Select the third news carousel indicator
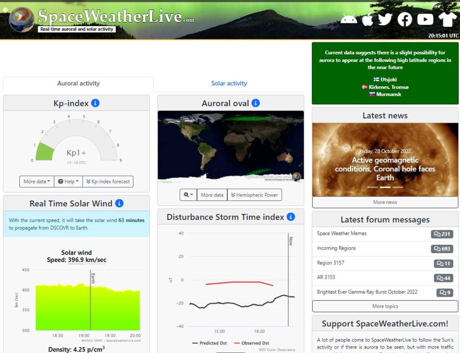 click(x=398, y=187)
